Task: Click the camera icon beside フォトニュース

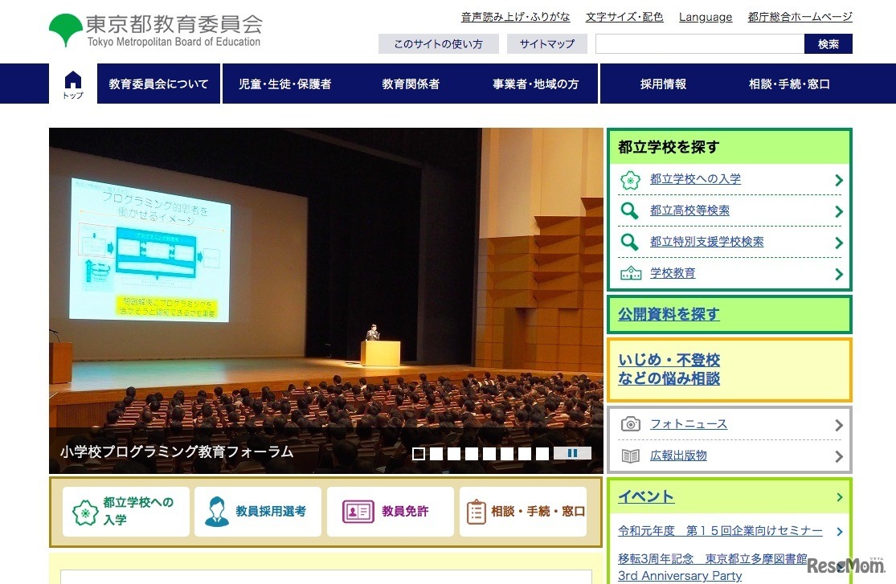Action: point(632,423)
